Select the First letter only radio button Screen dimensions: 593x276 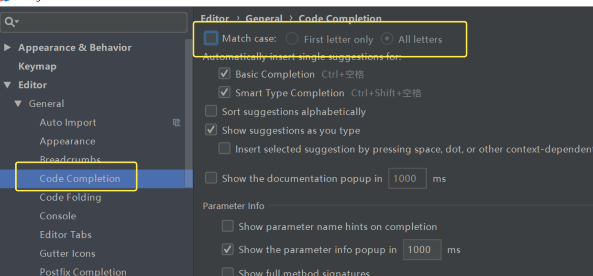pos(292,39)
